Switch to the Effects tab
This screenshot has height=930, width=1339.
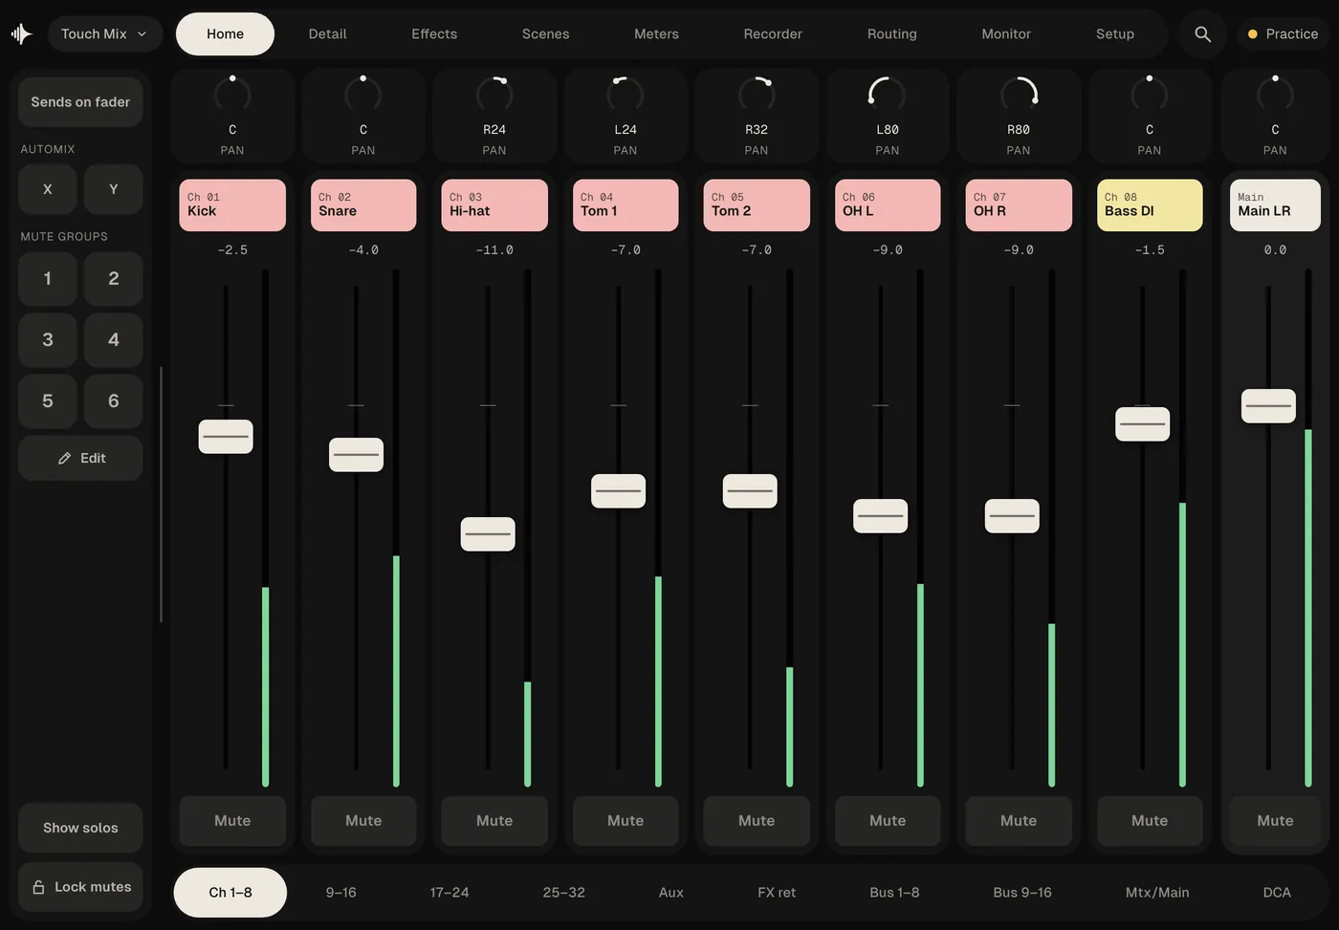434,34
